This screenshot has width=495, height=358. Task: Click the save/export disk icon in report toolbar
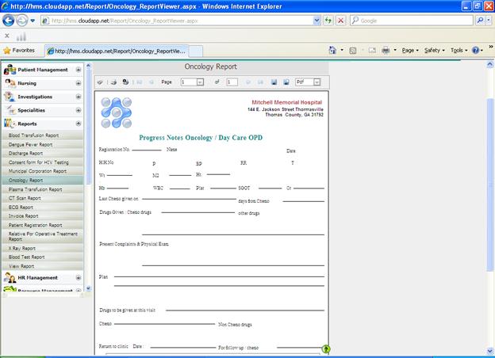[x=274, y=82]
